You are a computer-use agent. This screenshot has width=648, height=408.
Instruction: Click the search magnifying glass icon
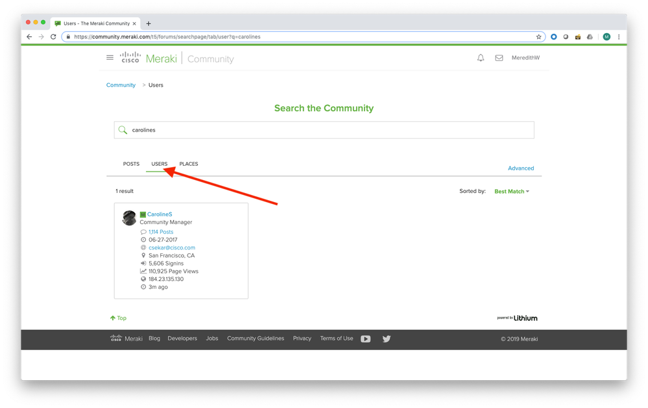[123, 130]
